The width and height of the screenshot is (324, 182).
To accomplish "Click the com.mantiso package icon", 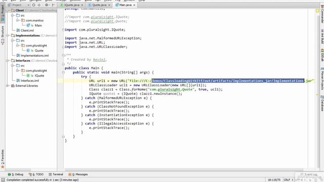I will tap(23, 20).
